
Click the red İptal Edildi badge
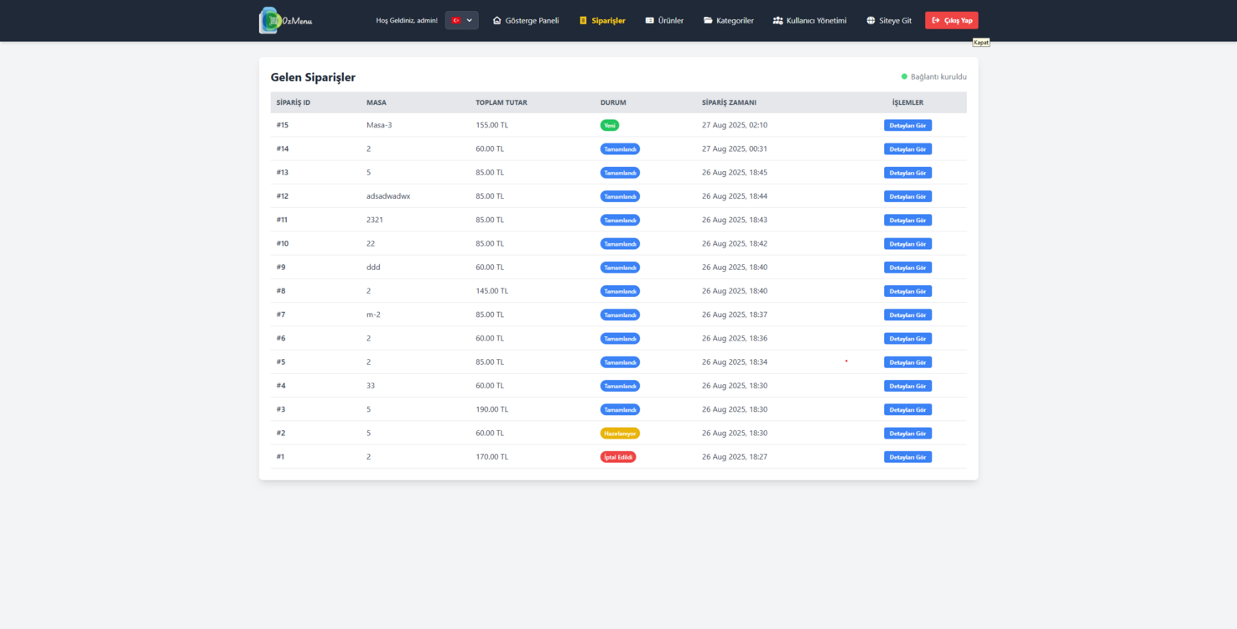pyautogui.click(x=618, y=457)
